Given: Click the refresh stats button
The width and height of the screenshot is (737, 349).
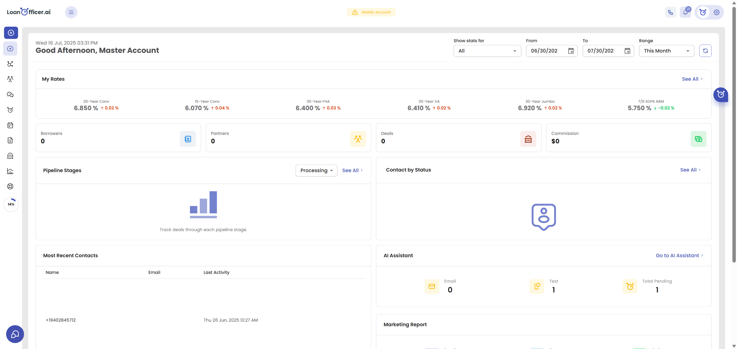Looking at the screenshot, I should (x=705, y=51).
